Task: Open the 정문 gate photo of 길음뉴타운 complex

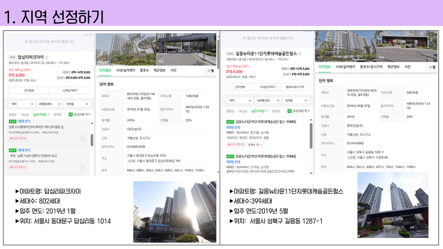Action: [x=408, y=46]
